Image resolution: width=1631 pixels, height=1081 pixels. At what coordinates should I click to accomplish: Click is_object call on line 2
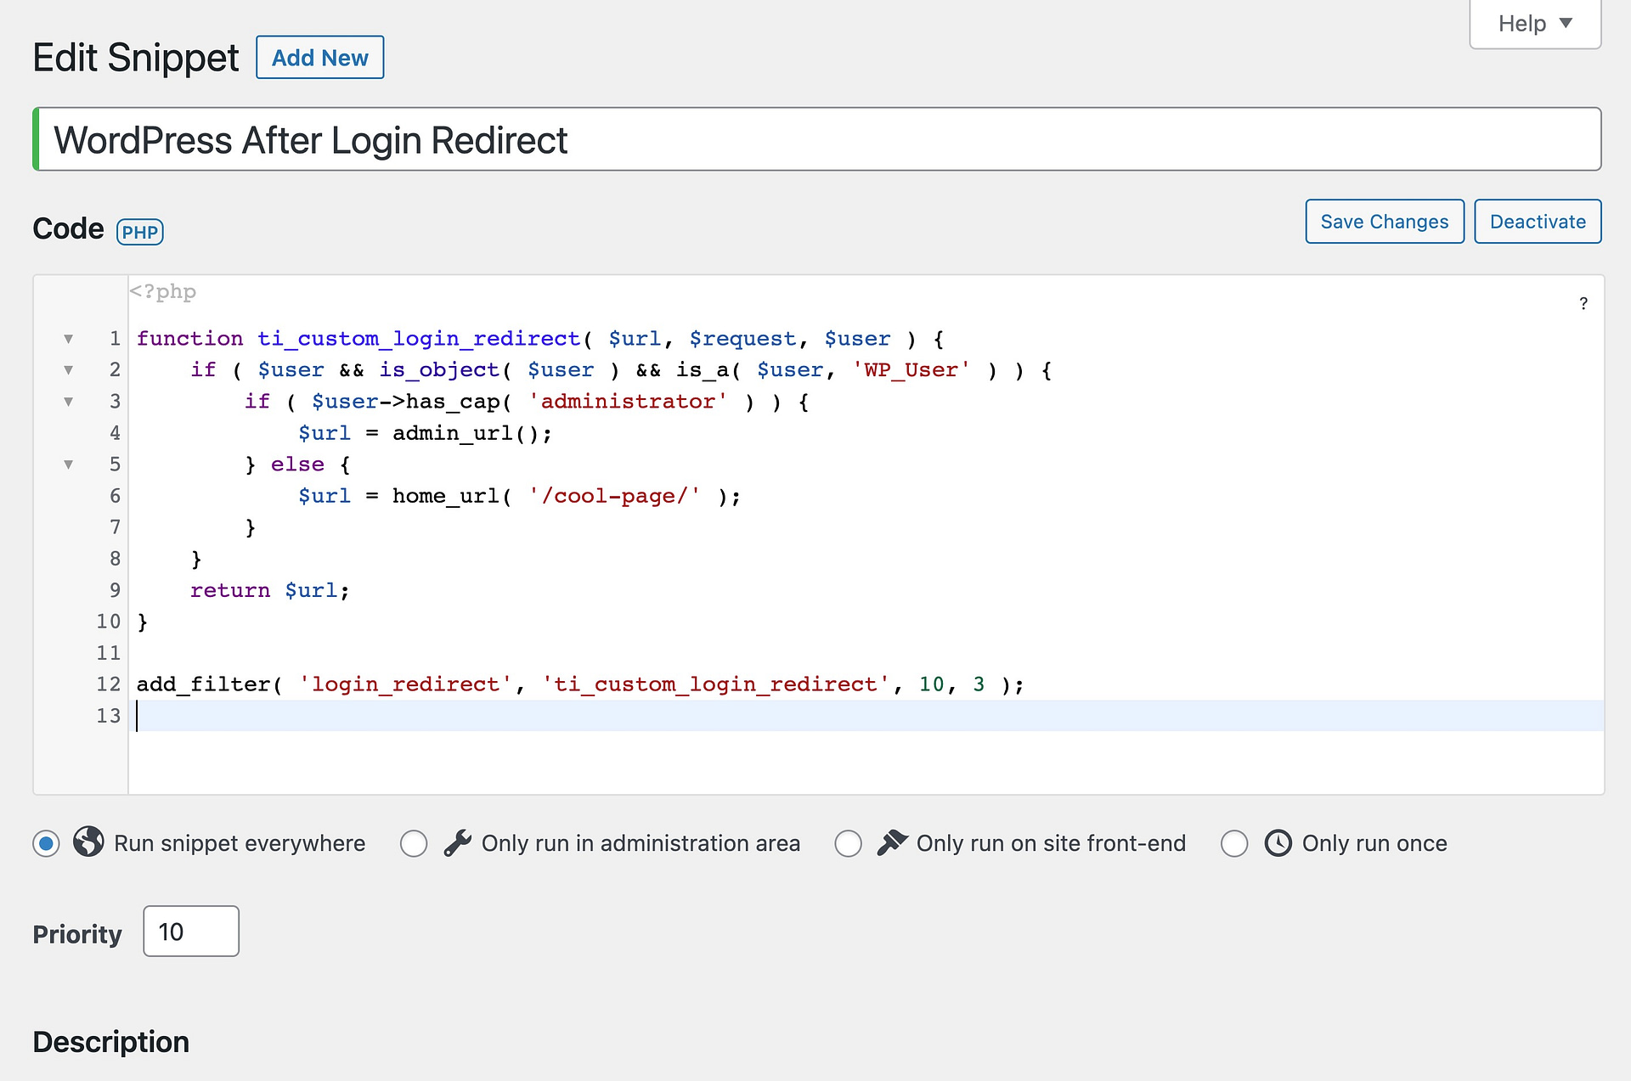point(439,370)
